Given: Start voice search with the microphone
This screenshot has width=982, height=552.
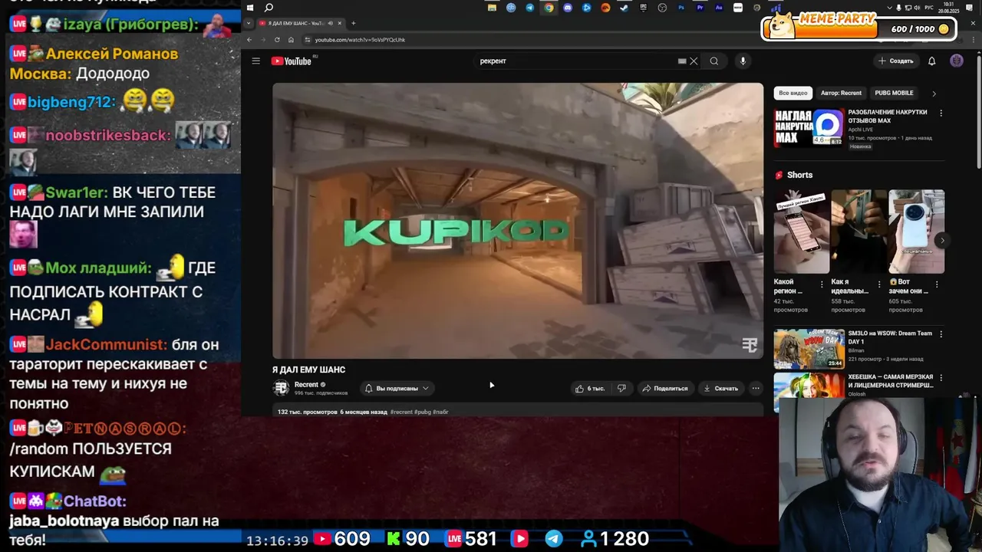Looking at the screenshot, I should 743,61.
